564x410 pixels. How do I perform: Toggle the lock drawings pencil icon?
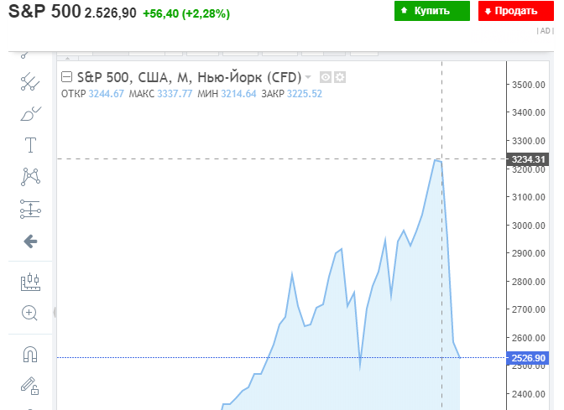pos(30,386)
